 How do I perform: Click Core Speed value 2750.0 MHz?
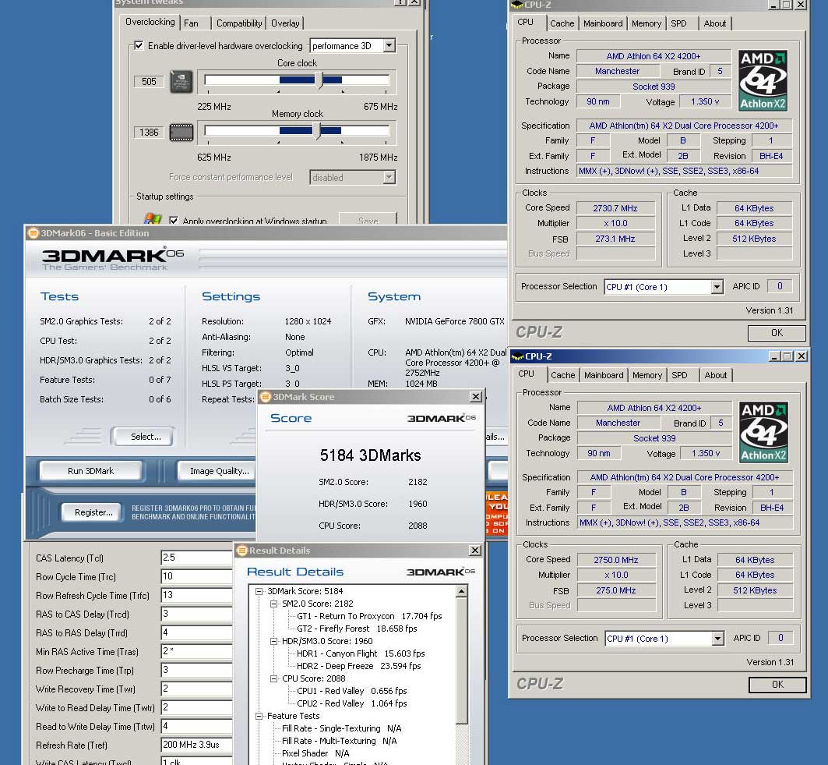[616, 560]
